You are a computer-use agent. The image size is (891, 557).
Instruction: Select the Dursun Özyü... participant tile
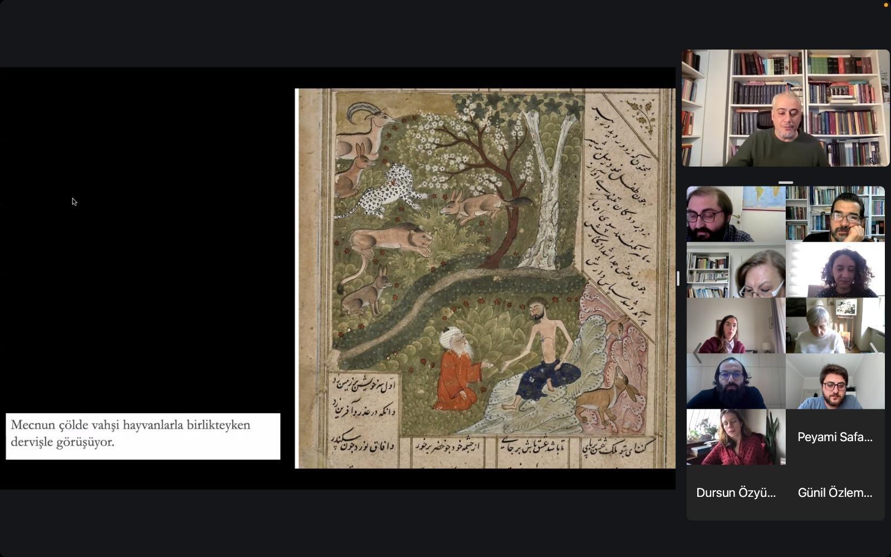[x=736, y=492]
